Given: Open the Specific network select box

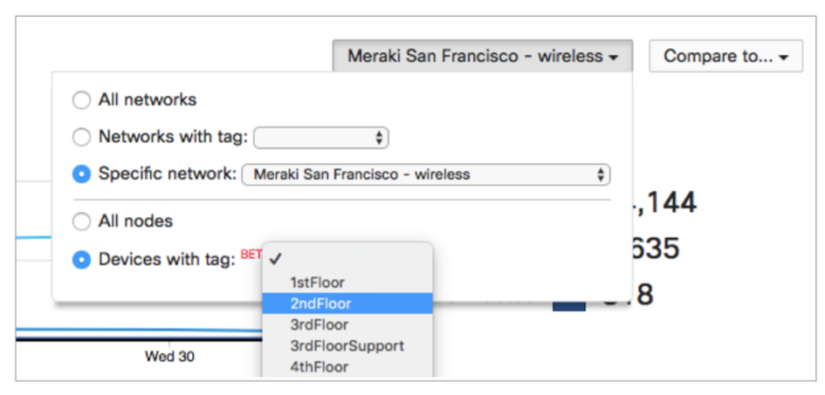Looking at the screenshot, I should click(x=425, y=174).
